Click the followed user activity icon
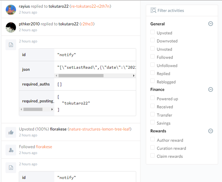222x182 pixels. click(11, 150)
